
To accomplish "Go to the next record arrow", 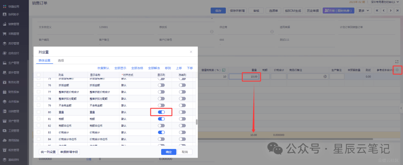I will tap(391, 10).
